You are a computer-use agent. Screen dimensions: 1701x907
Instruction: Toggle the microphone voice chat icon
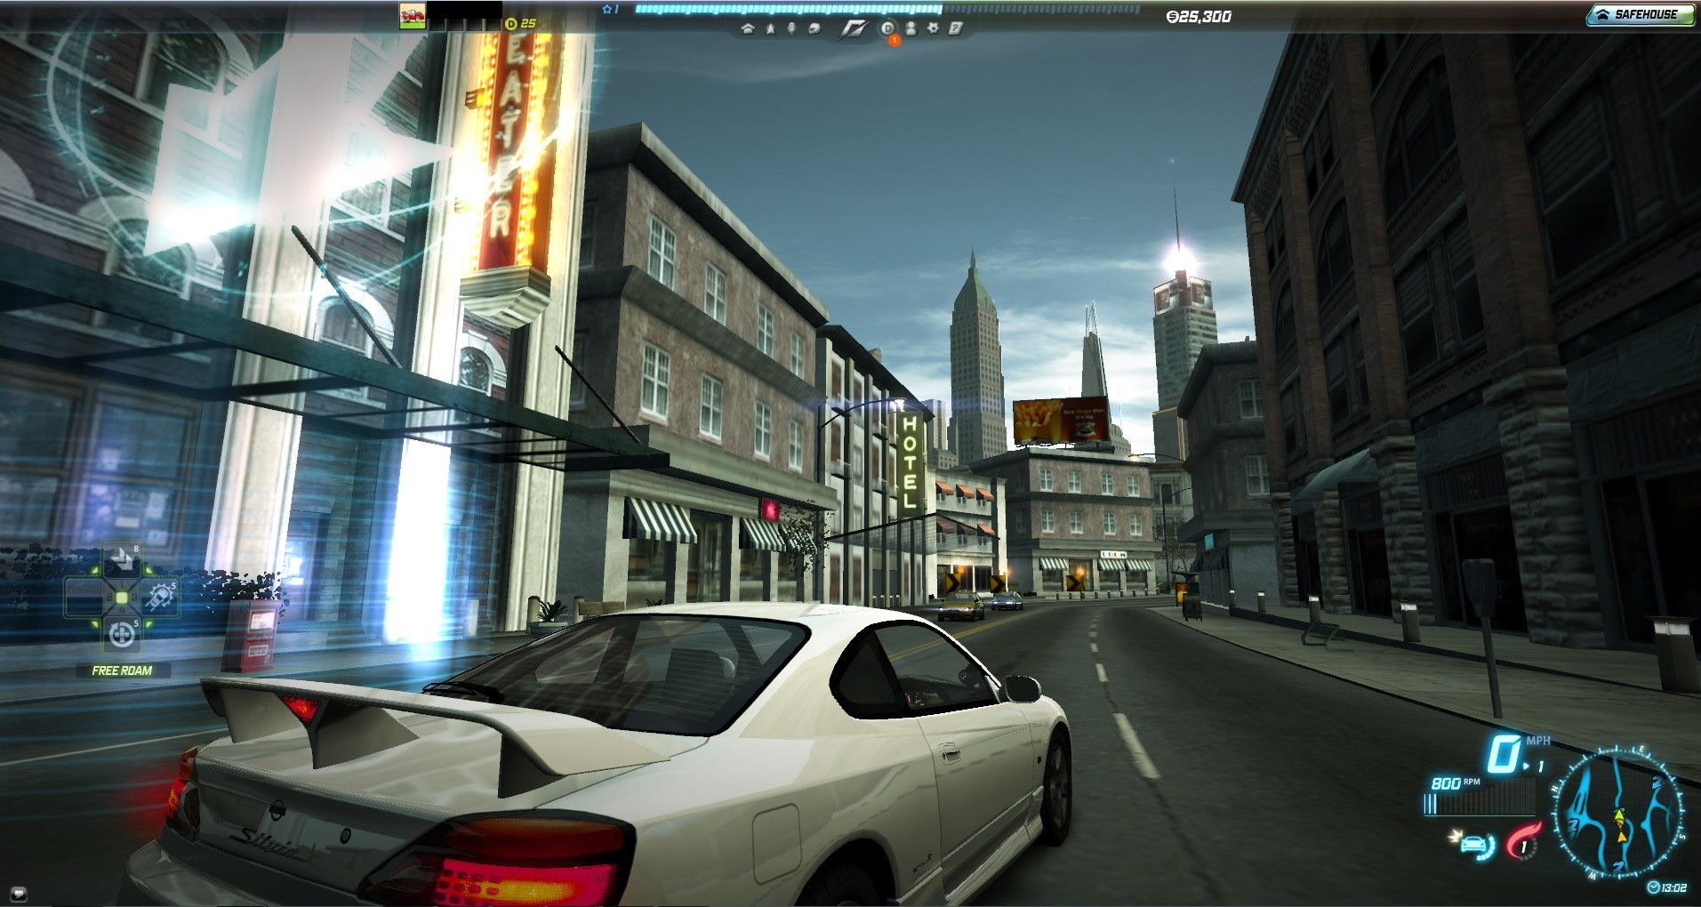click(x=791, y=28)
